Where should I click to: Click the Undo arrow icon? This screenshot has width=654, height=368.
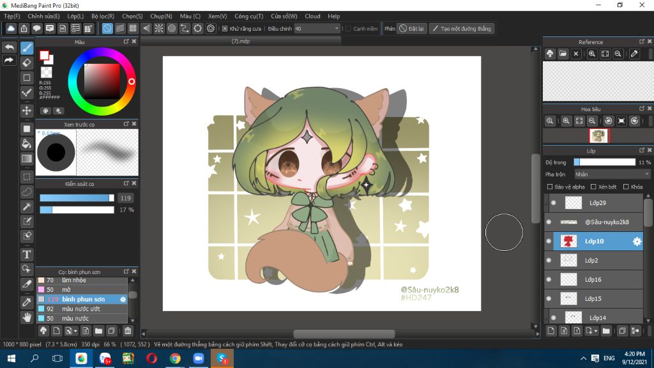tap(9, 47)
